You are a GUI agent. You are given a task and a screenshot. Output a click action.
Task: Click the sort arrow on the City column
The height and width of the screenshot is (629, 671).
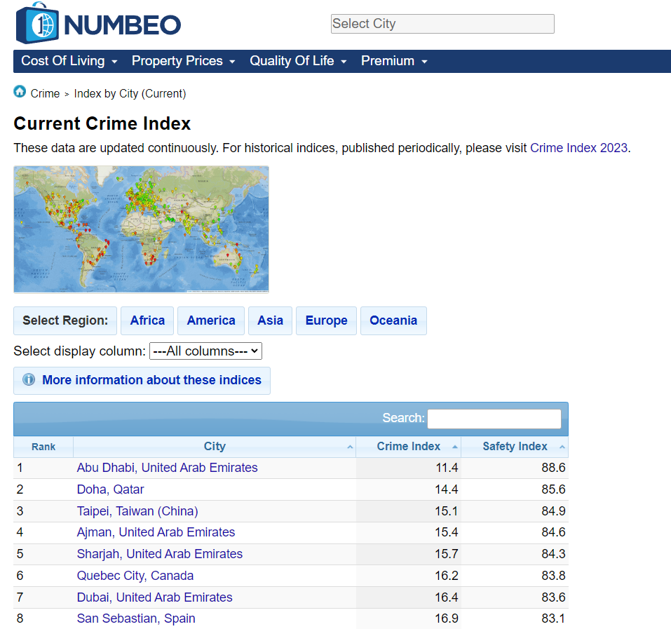350,447
